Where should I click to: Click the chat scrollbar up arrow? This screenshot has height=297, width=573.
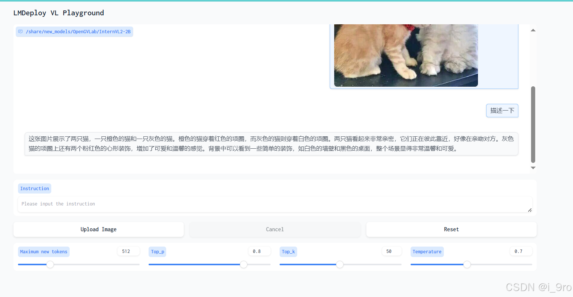coord(533,30)
